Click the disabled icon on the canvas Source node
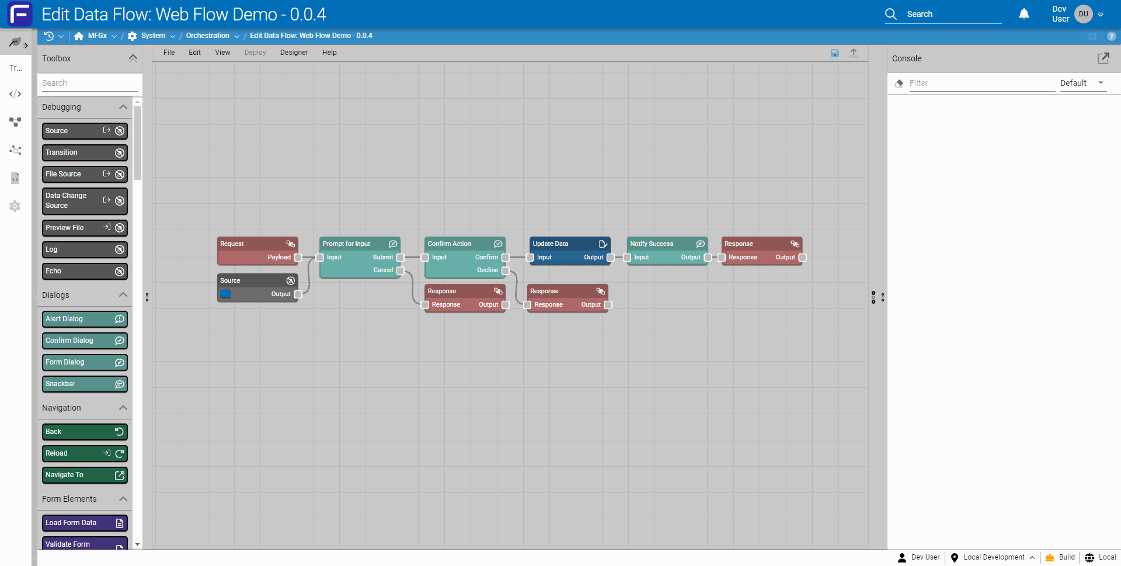This screenshot has width=1121, height=566. (x=291, y=281)
